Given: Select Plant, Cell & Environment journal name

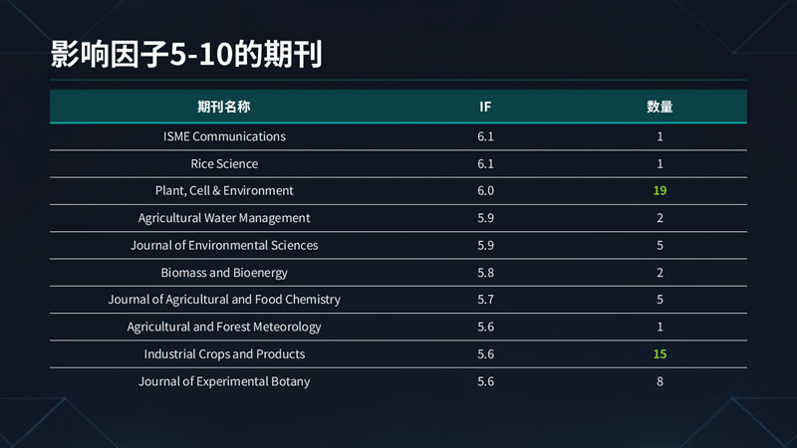Looking at the screenshot, I should pyautogui.click(x=224, y=190).
